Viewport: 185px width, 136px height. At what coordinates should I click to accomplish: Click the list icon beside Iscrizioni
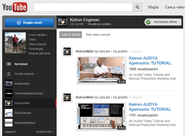[9, 64]
